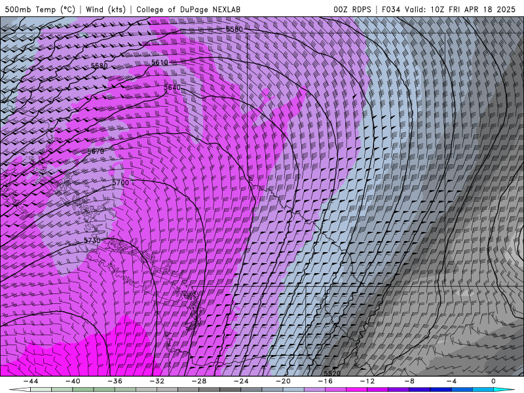Click the -40 temperature scale label
The image size is (524, 393).
[73, 381]
